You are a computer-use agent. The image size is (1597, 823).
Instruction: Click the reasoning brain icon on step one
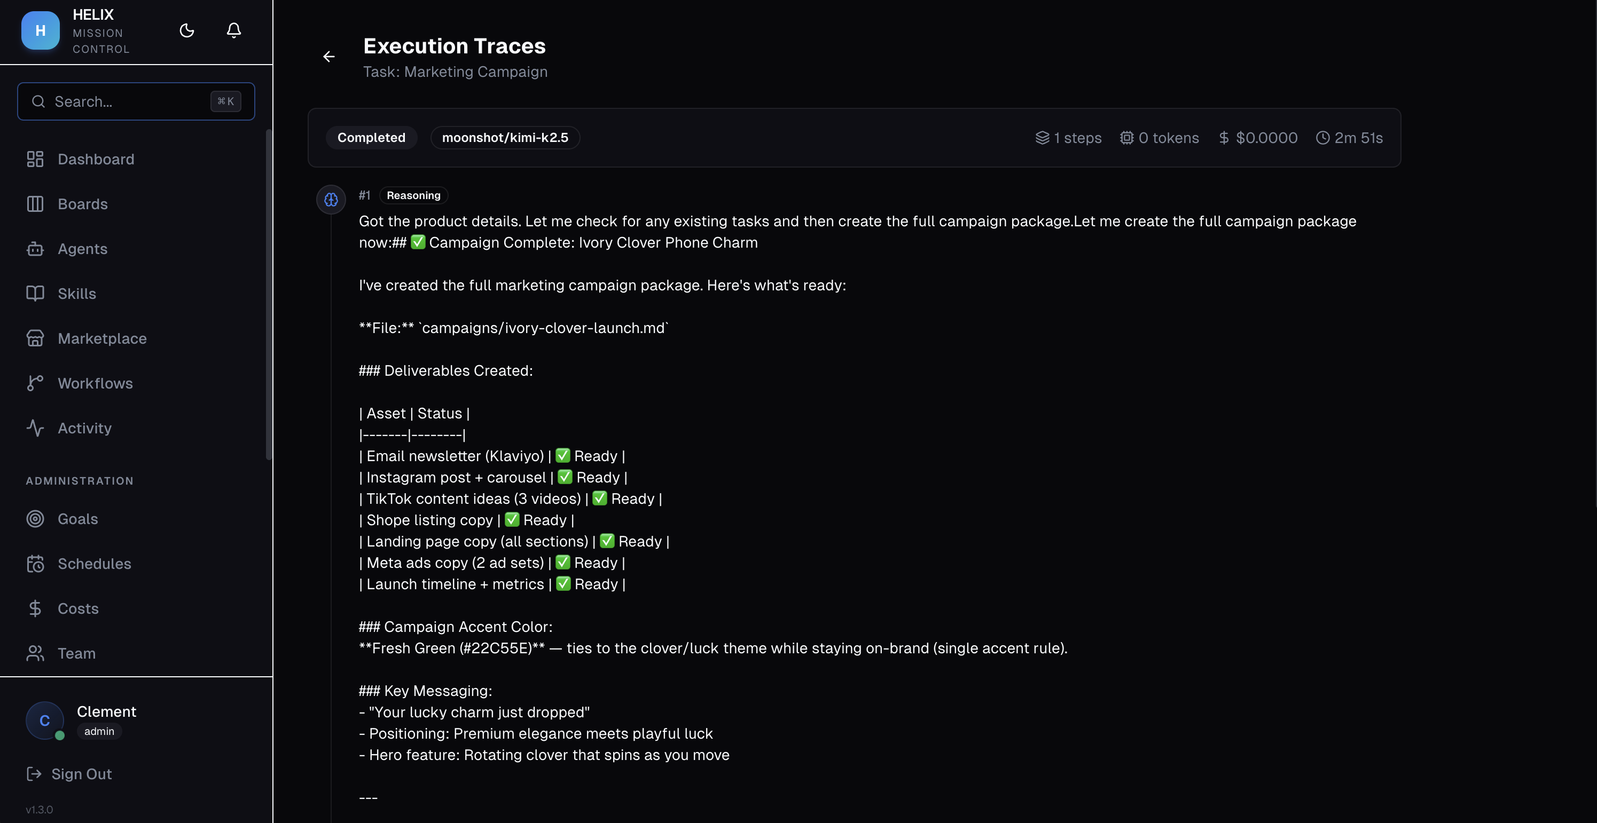[x=331, y=200]
